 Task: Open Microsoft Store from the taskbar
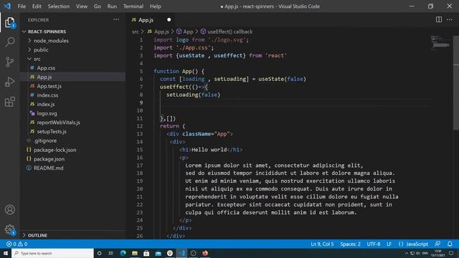pyautogui.click(x=146, y=253)
